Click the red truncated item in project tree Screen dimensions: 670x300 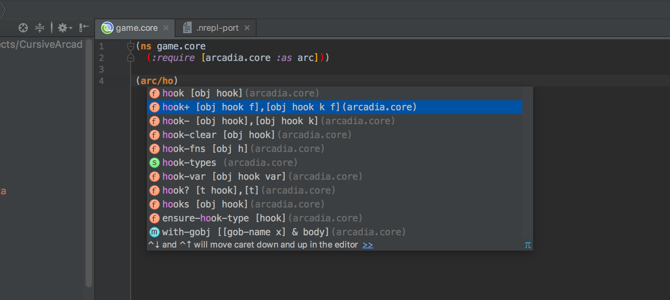tap(3, 191)
